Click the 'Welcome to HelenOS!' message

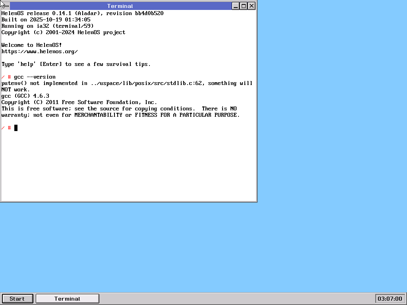point(31,45)
